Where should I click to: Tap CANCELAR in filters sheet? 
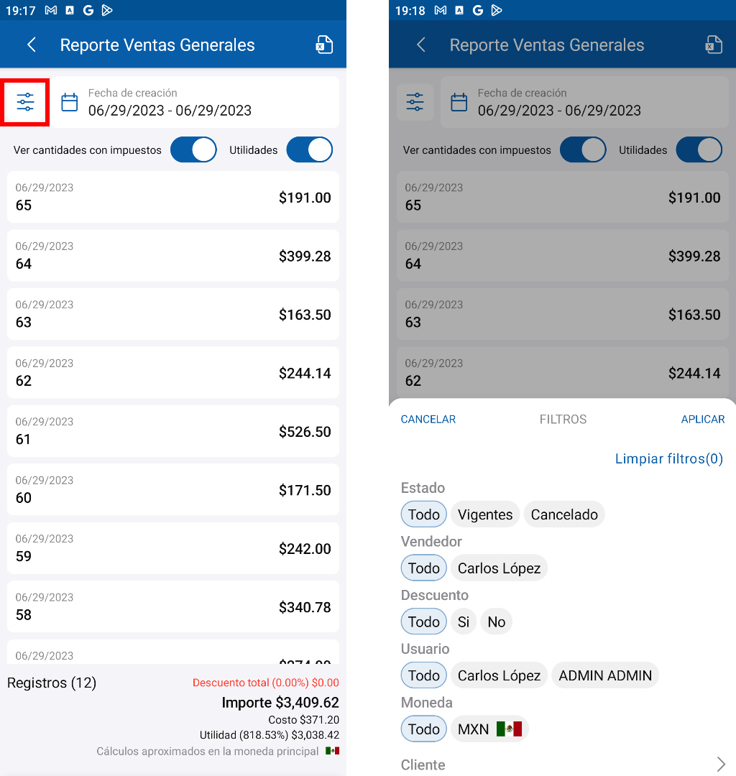pyautogui.click(x=428, y=419)
